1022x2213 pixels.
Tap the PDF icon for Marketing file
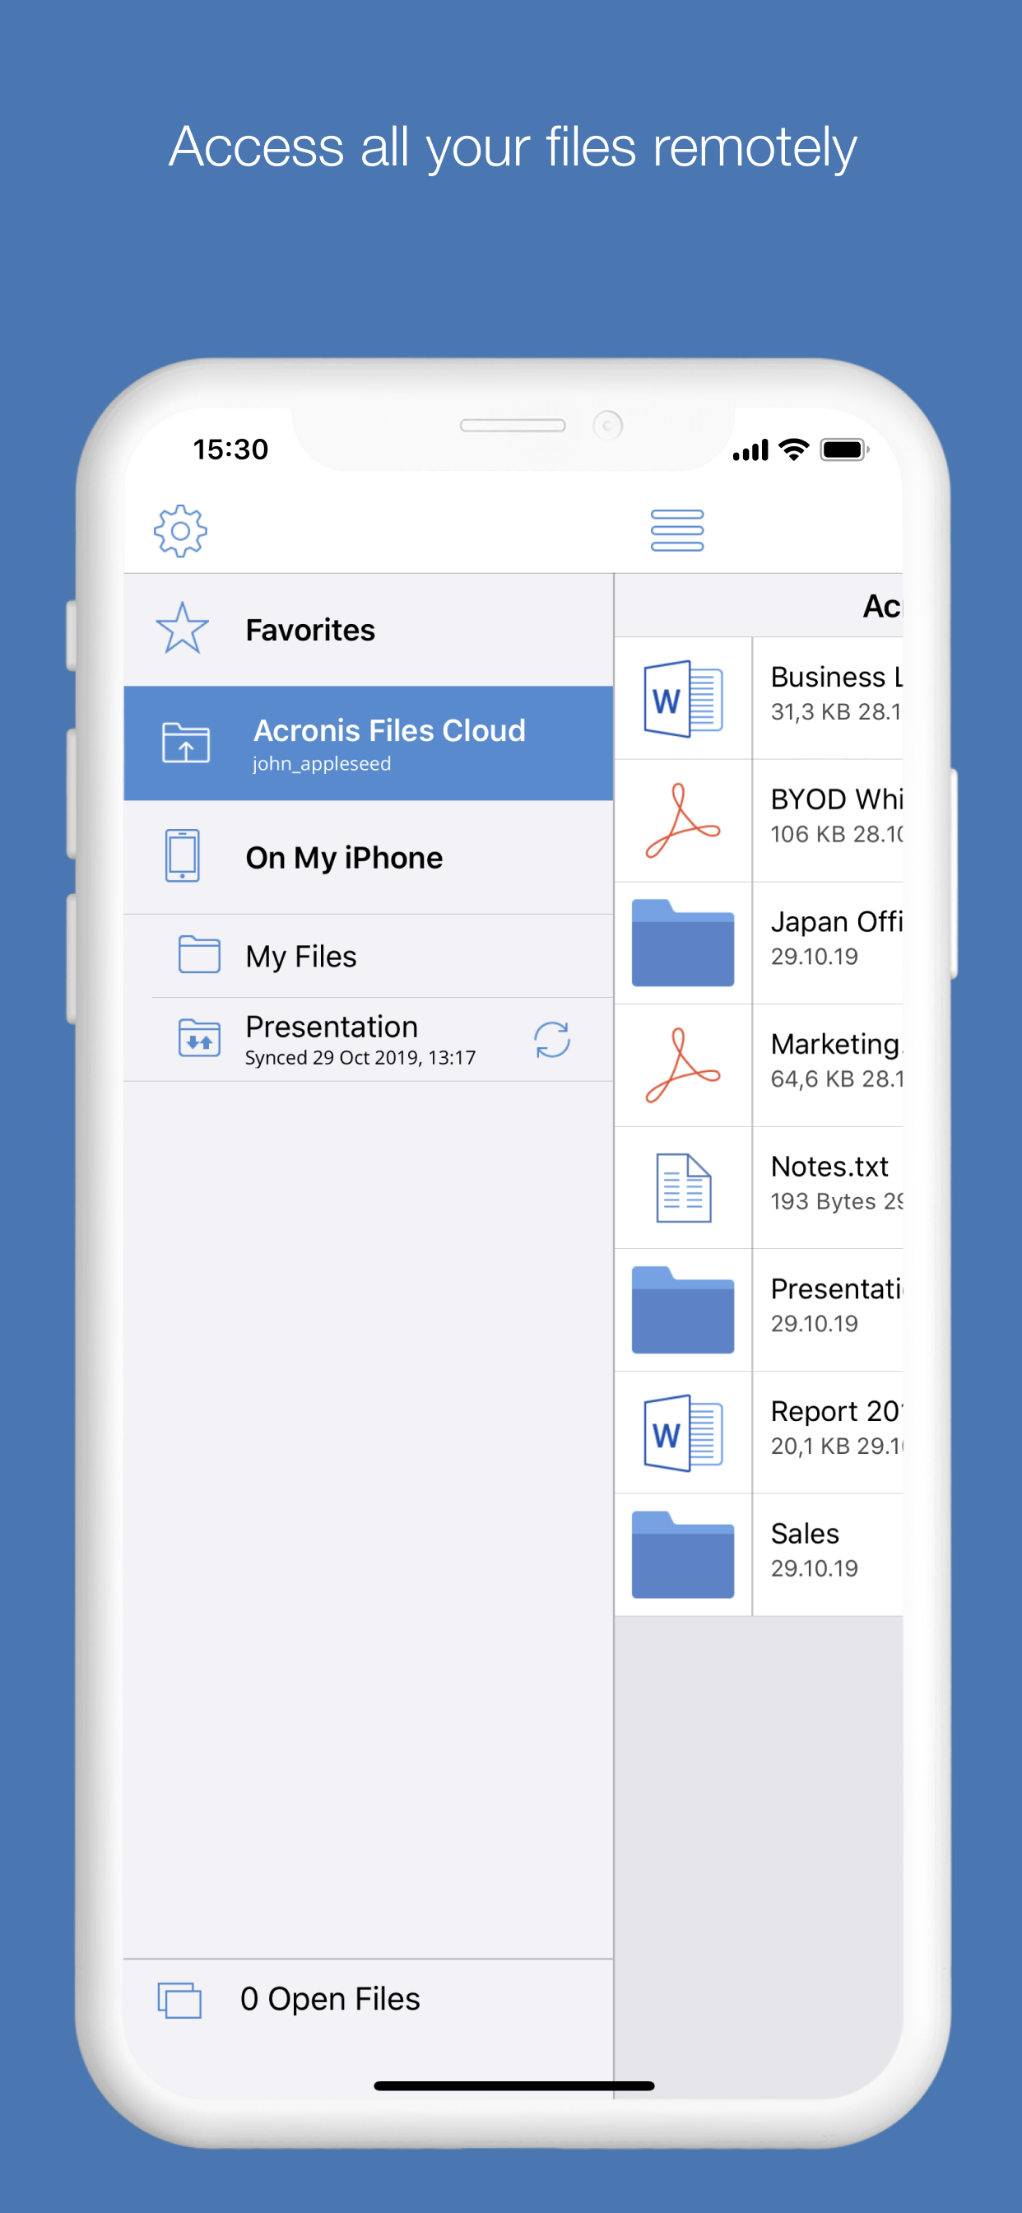[x=683, y=1065]
